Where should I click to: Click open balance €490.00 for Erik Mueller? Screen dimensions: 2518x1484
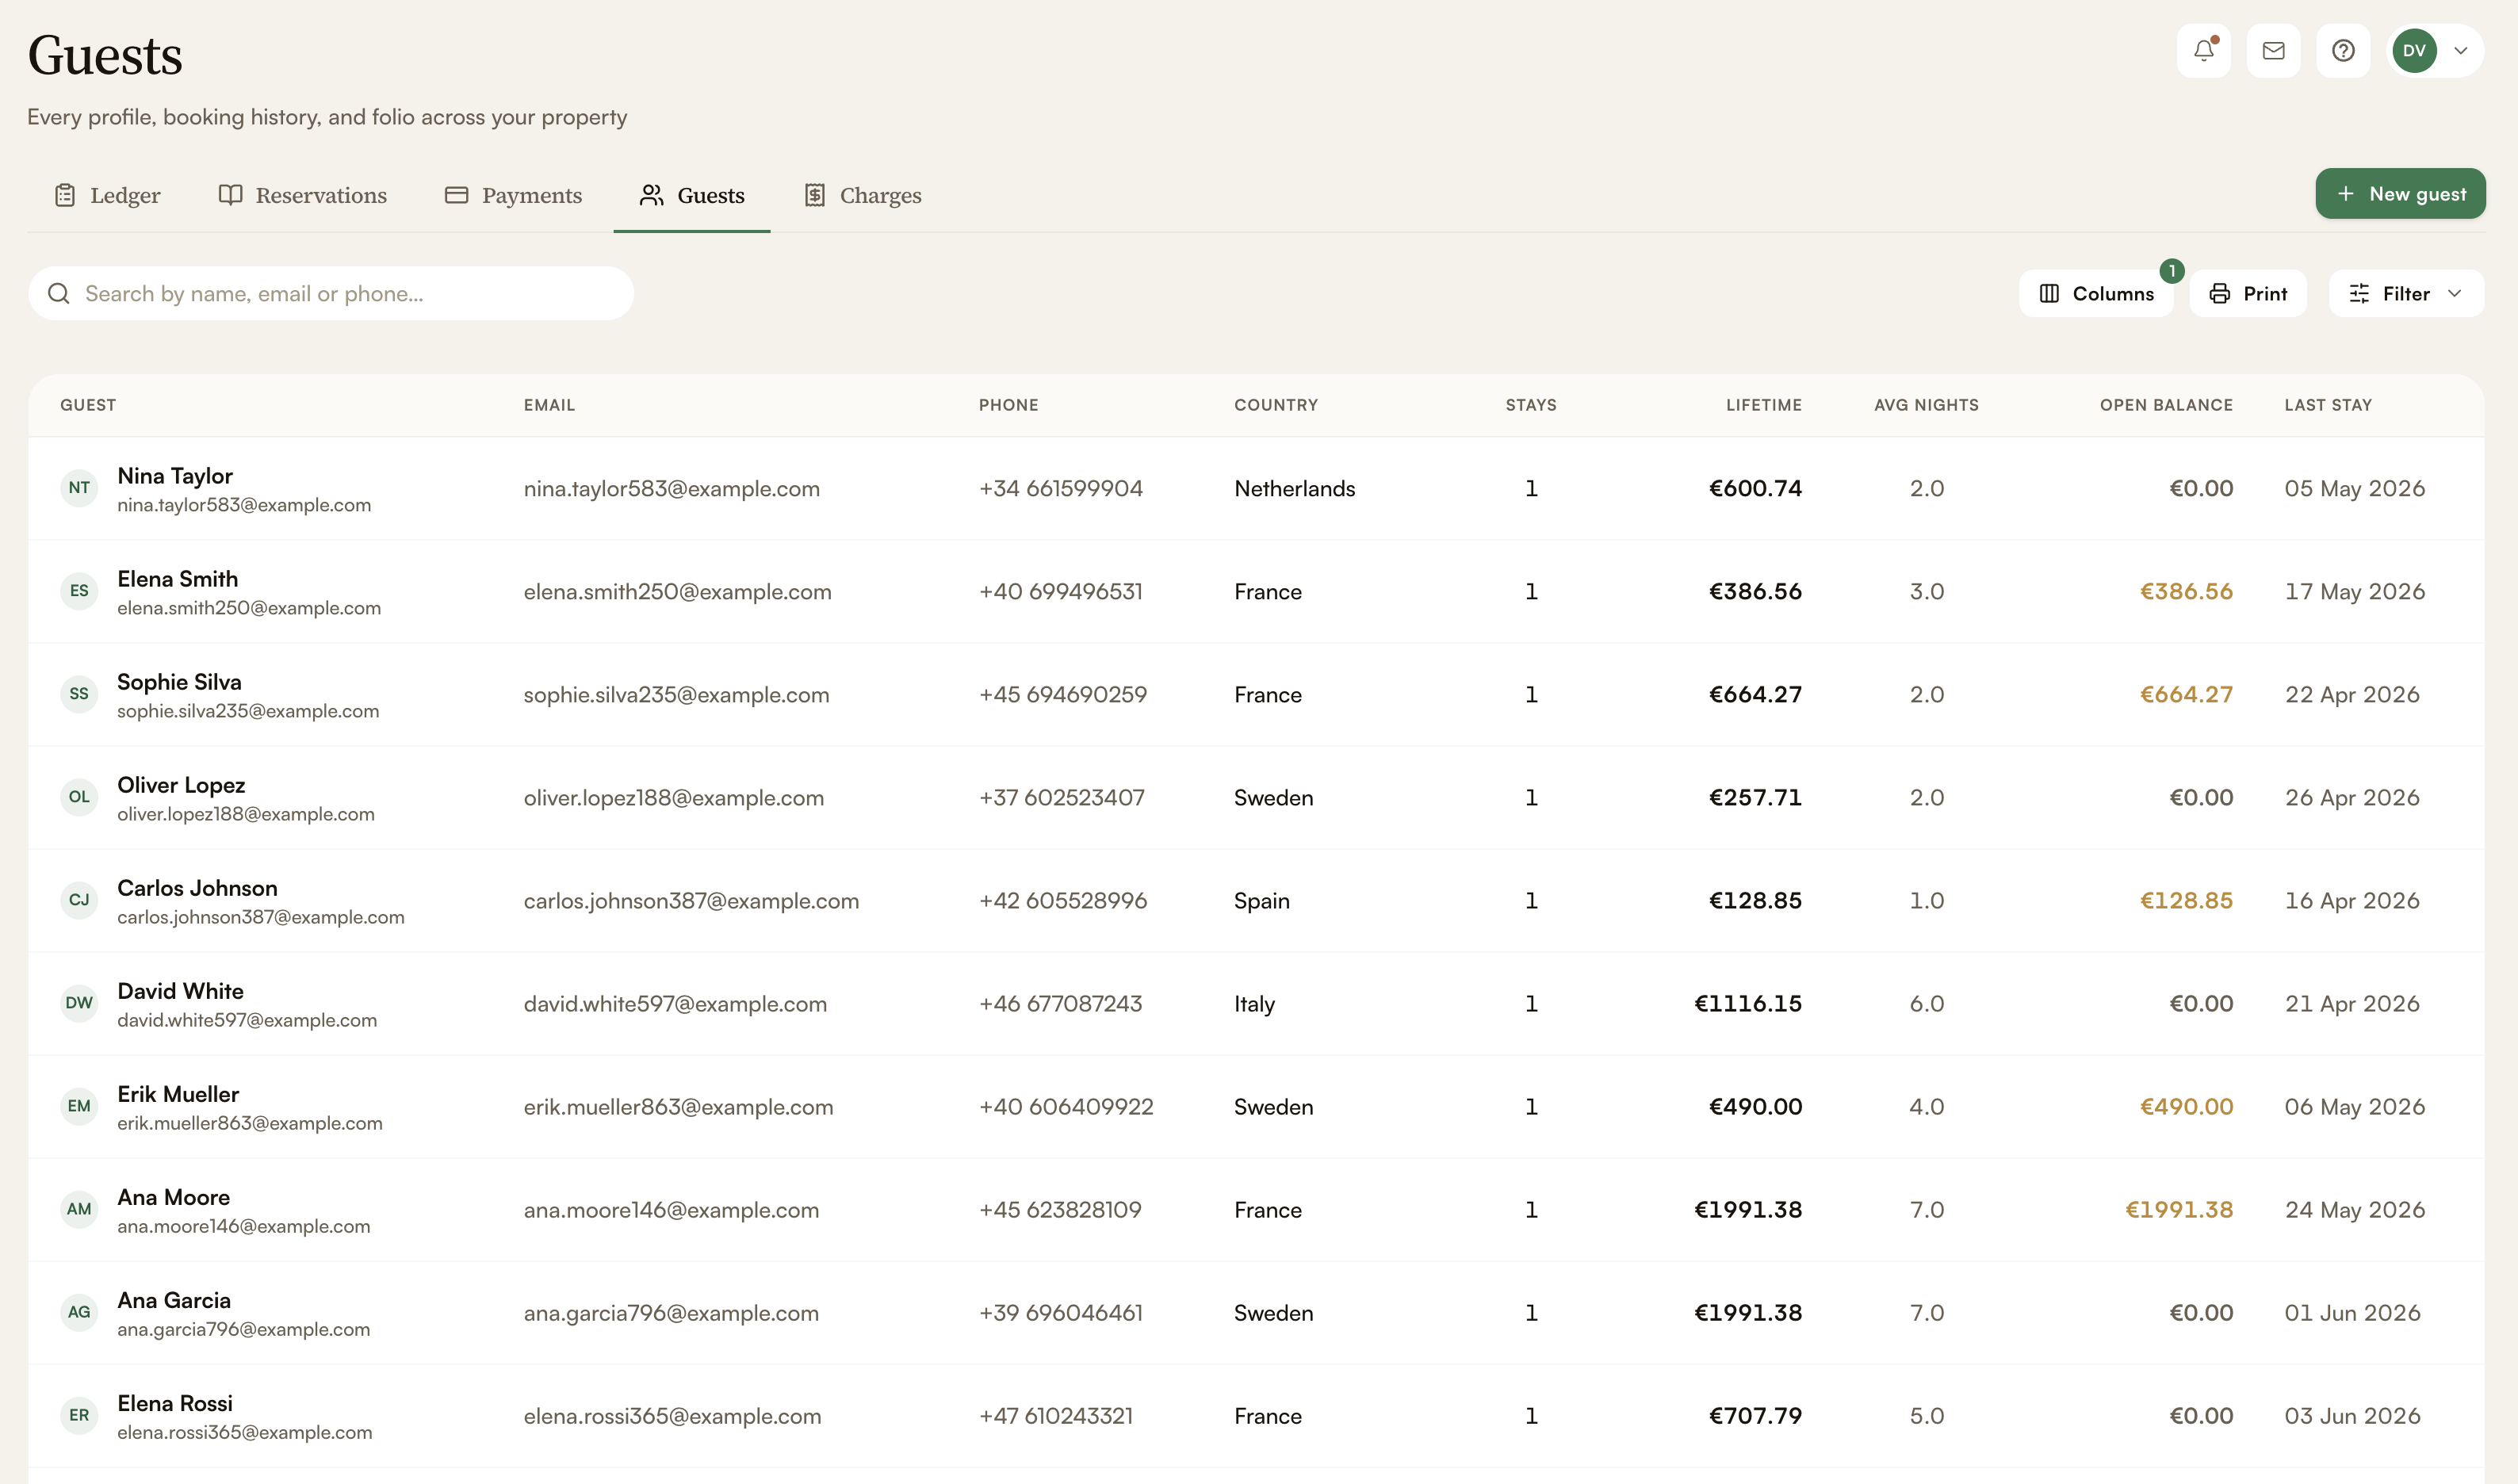[2186, 1106]
